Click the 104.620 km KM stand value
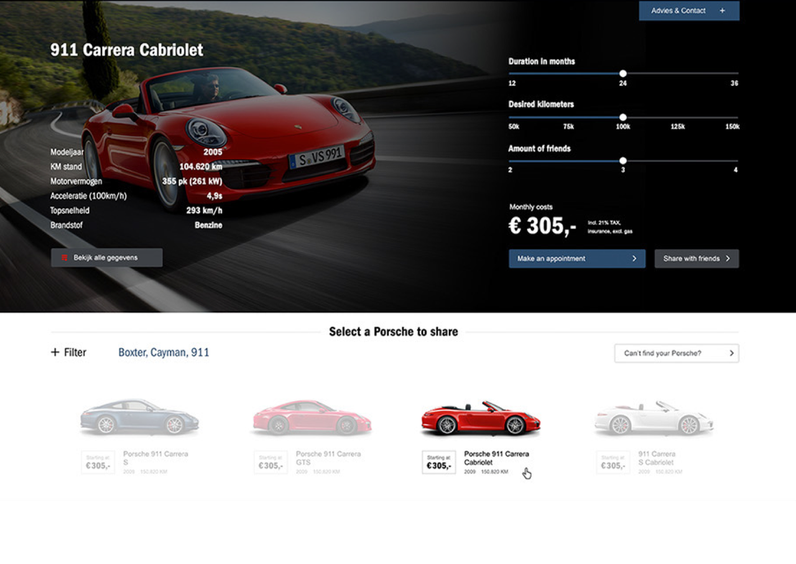The image size is (796, 564). tap(200, 167)
